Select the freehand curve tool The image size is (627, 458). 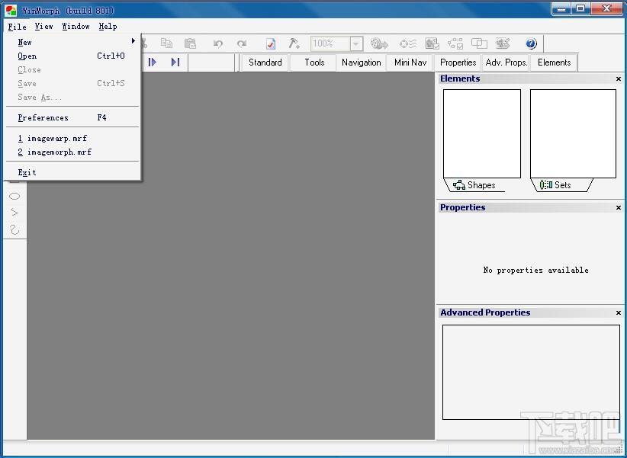14,229
